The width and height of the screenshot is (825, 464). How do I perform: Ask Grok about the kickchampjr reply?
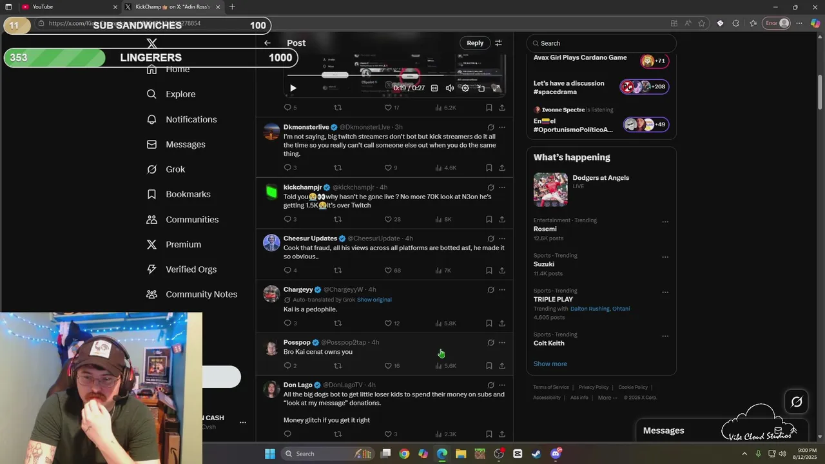click(490, 188)
